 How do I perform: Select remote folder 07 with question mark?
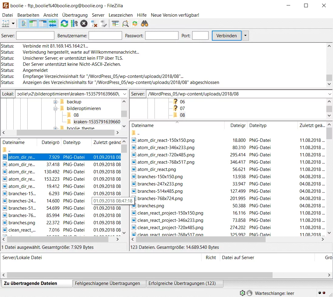(182, 108)
